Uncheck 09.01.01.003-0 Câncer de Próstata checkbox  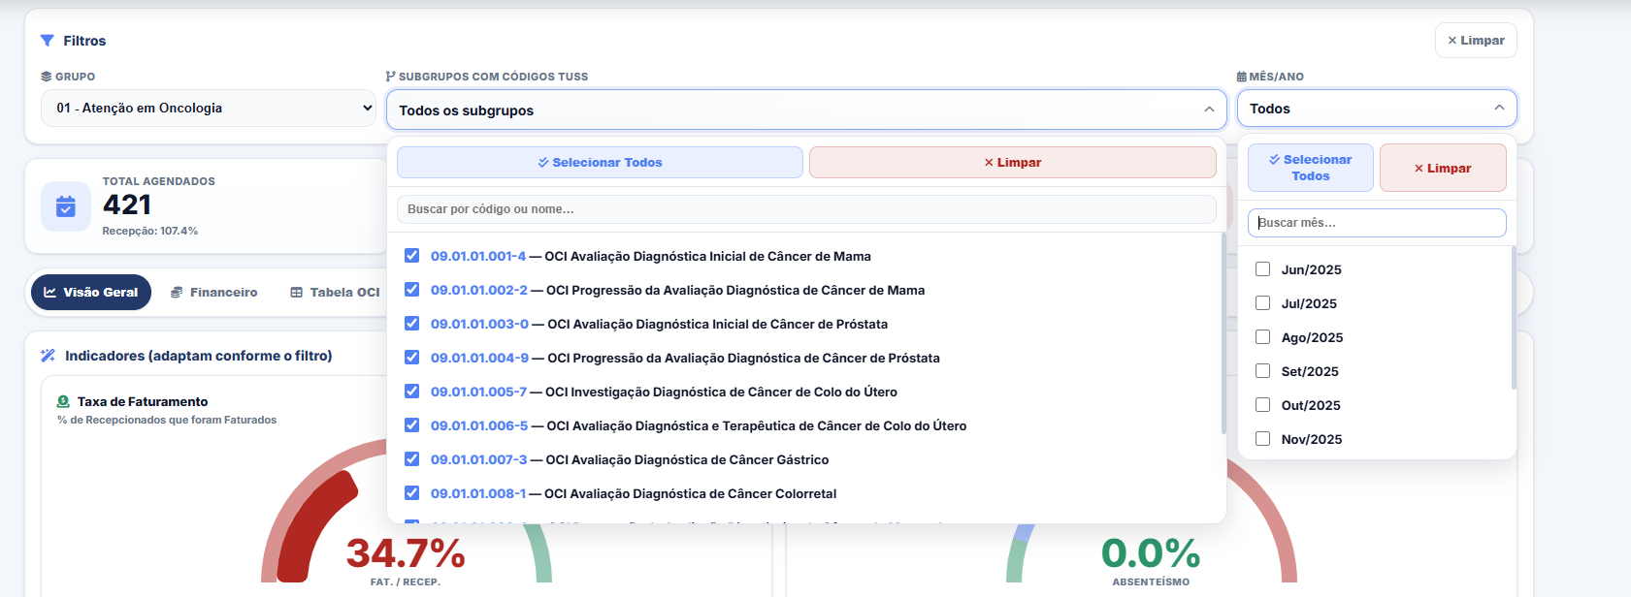(411, 324)
